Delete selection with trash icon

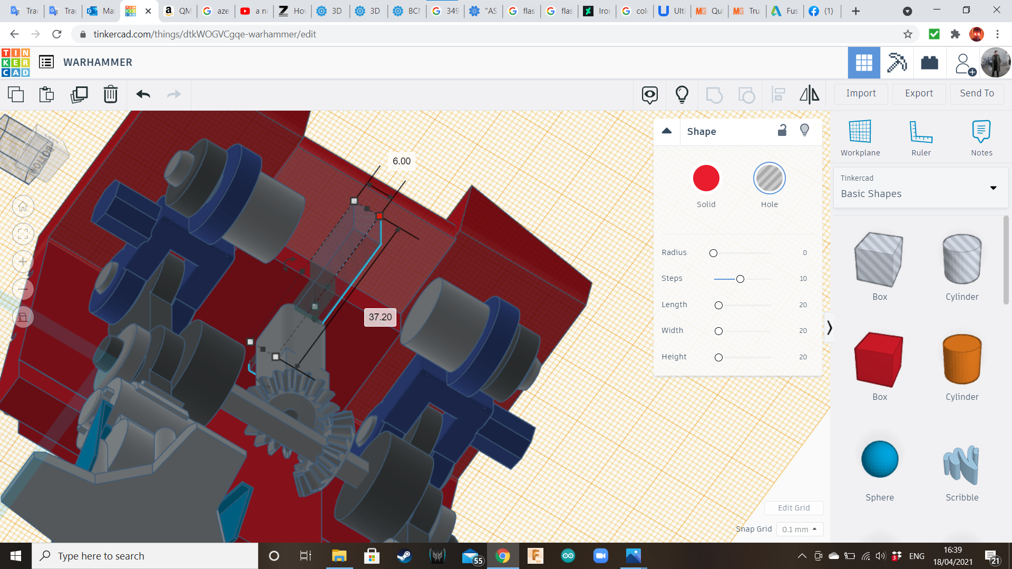coord(111,94)
